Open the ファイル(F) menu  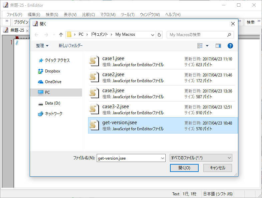click(x=14, y=15)
